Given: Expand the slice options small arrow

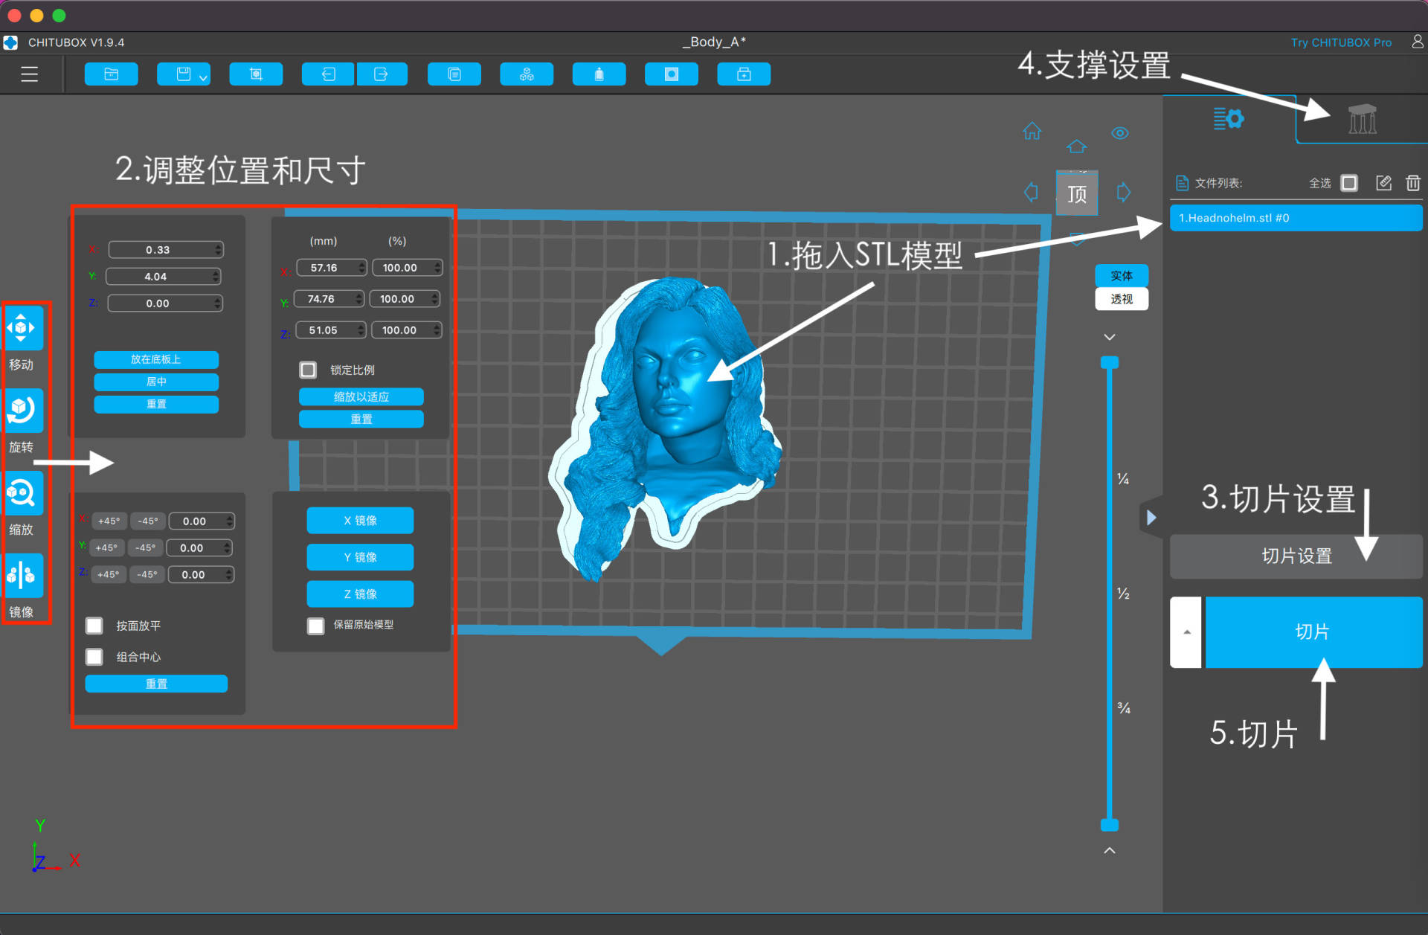Looking at the screenshot, I should pyautogui.click(x=1186, y=632).
